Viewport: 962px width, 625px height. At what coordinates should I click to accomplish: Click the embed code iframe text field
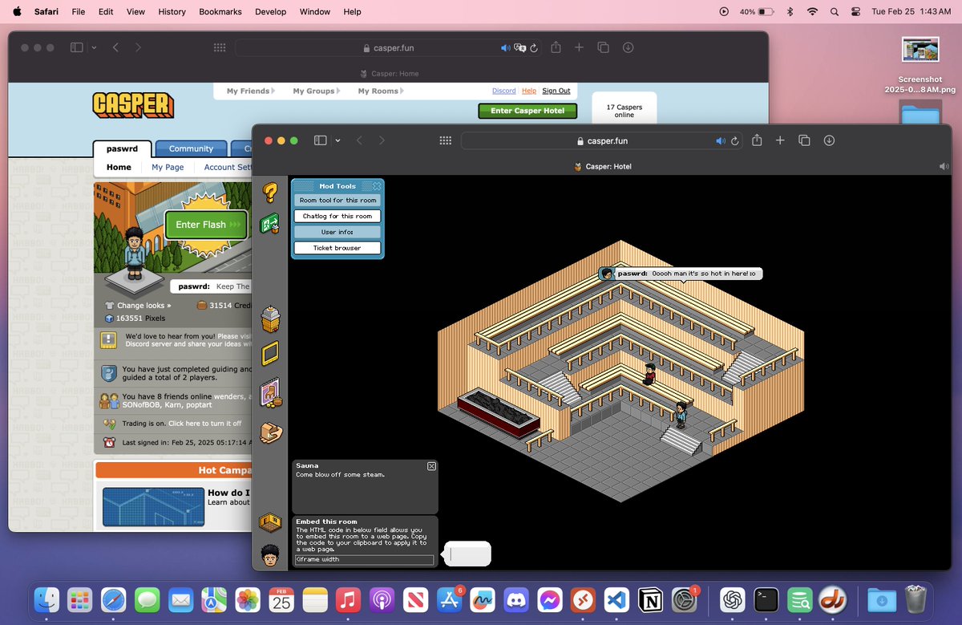(x=364, y=560)
